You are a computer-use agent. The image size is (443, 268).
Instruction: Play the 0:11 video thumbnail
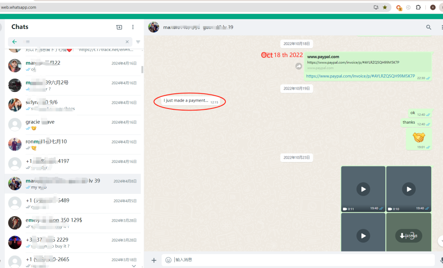363,189
